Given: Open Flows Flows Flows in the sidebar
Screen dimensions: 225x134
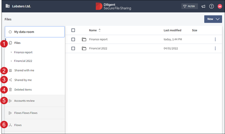Looking at the screenshot, I should click(x=26, y=113).
